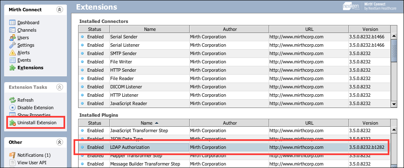Select JavaScript Transformer Step plugin
Image resolution: width=404 pixels, height=168 pixels.
(x=235, y=131)
